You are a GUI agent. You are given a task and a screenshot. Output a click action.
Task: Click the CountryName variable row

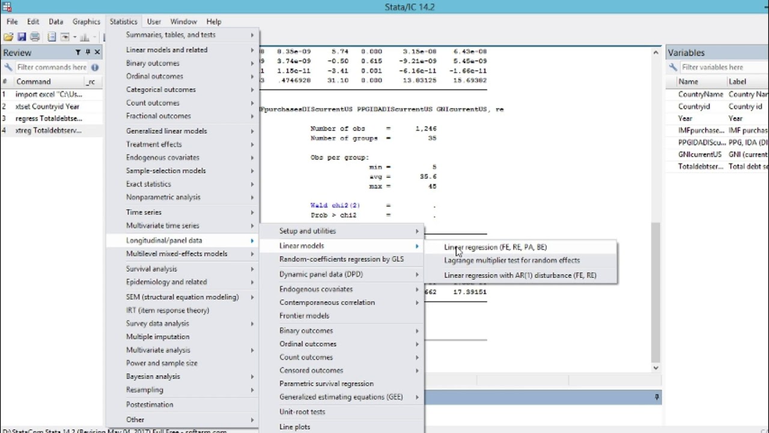717,94
